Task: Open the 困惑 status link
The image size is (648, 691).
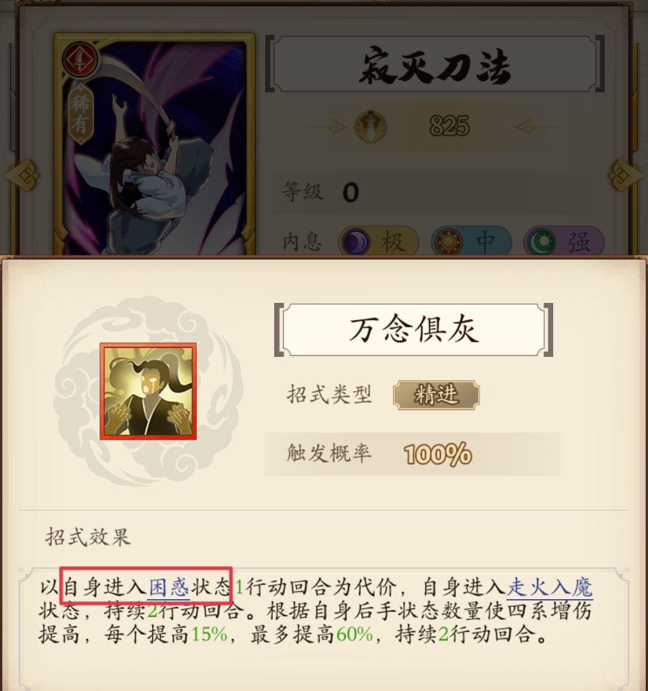Action: 169,587
